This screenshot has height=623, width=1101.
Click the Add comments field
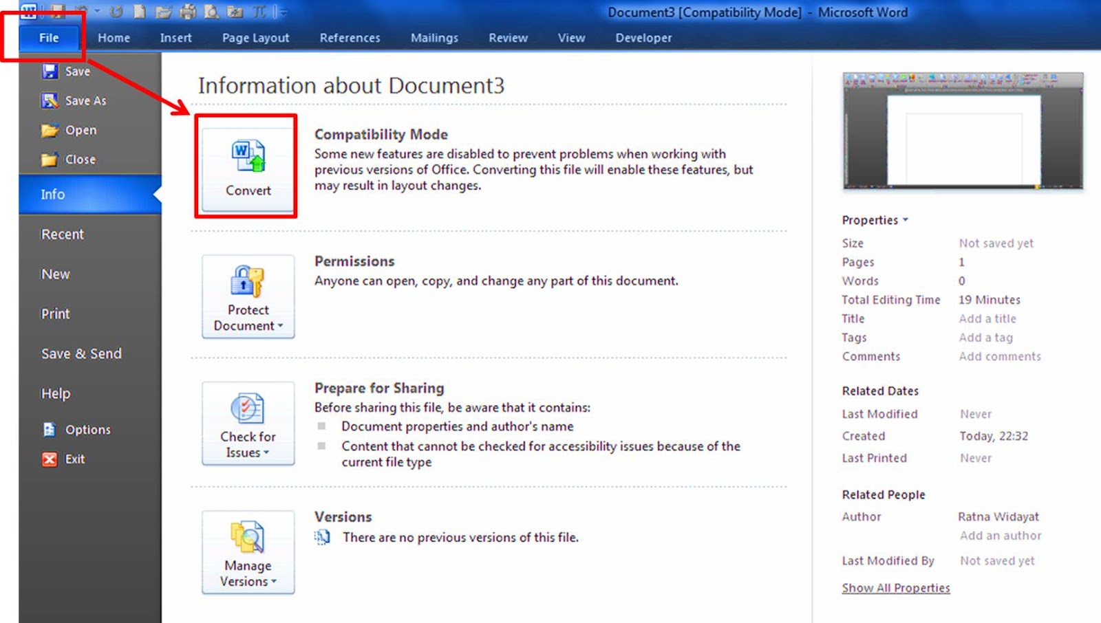1000,356
